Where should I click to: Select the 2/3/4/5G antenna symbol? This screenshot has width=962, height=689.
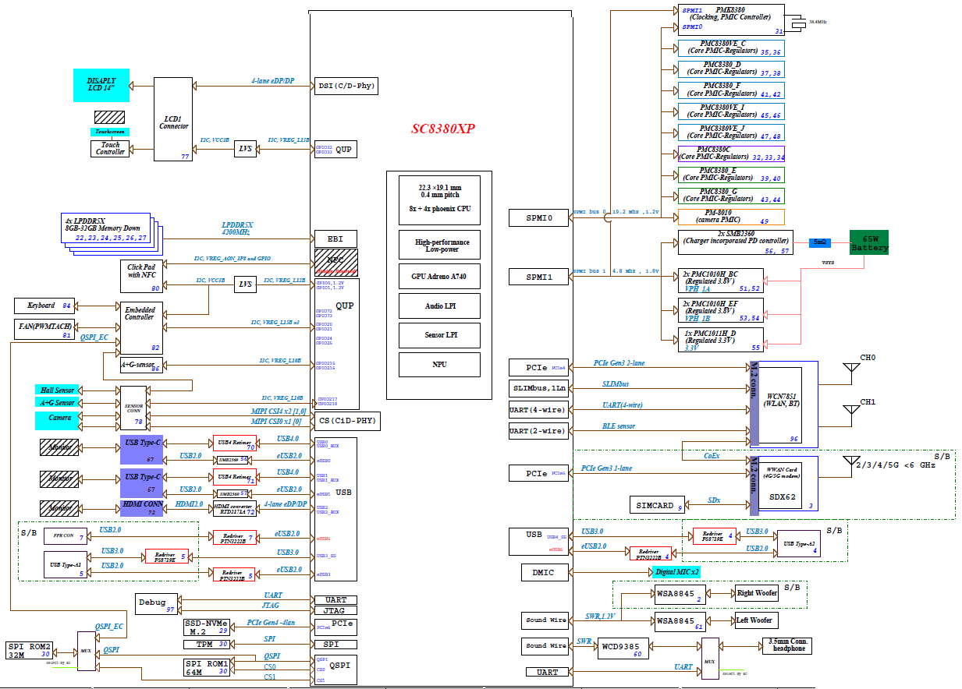pos(847,465)
